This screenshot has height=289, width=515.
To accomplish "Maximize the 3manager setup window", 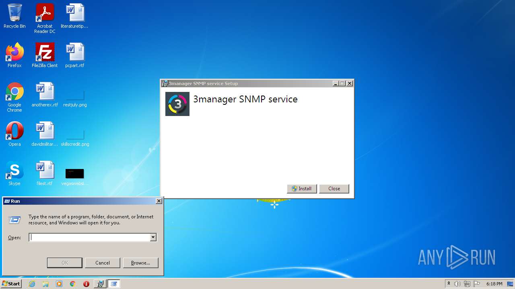I will click(x=342, y=83).
